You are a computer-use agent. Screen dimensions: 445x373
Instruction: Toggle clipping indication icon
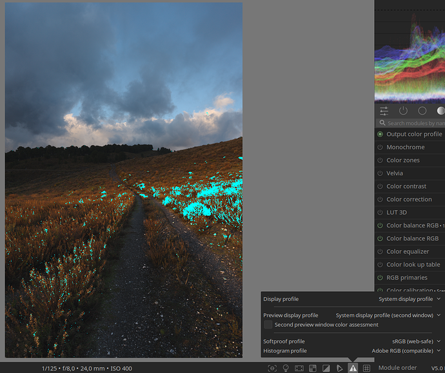click(x=326, y=368)
